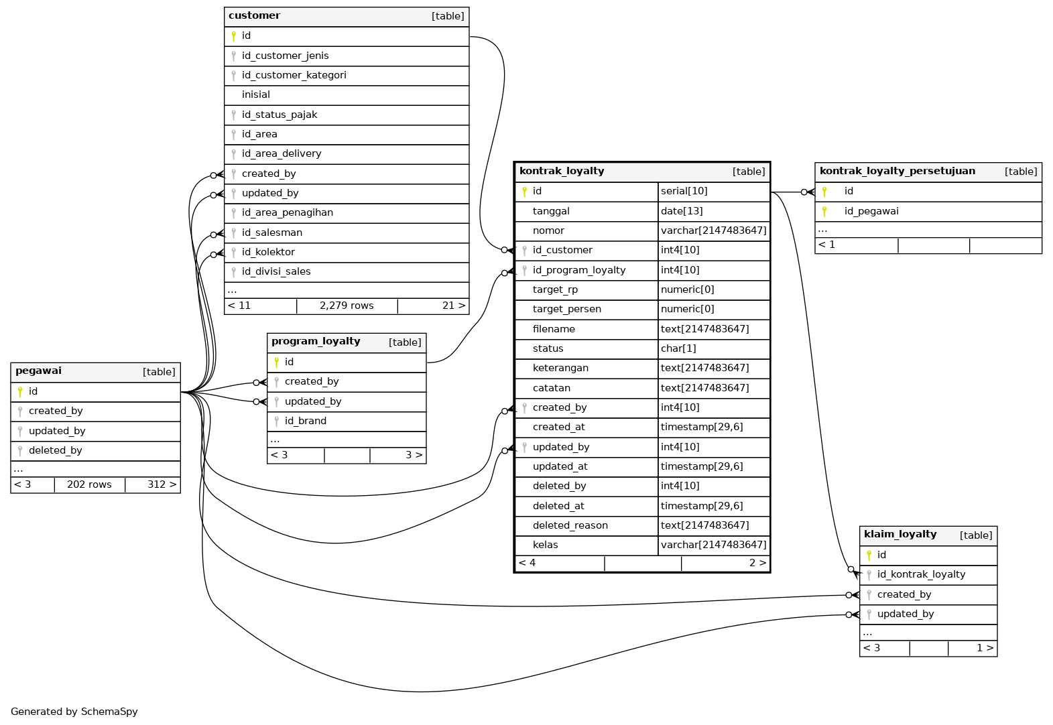Click the key icon beside id_pegawai
The width and height of the screenshot is (1053, 725).
(x=824, y=212)
